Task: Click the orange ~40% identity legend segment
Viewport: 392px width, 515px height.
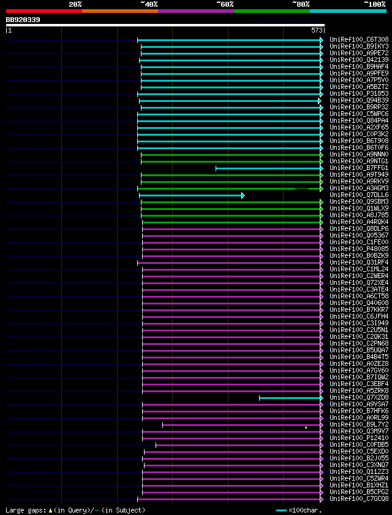Action: (x=120, y=11)
